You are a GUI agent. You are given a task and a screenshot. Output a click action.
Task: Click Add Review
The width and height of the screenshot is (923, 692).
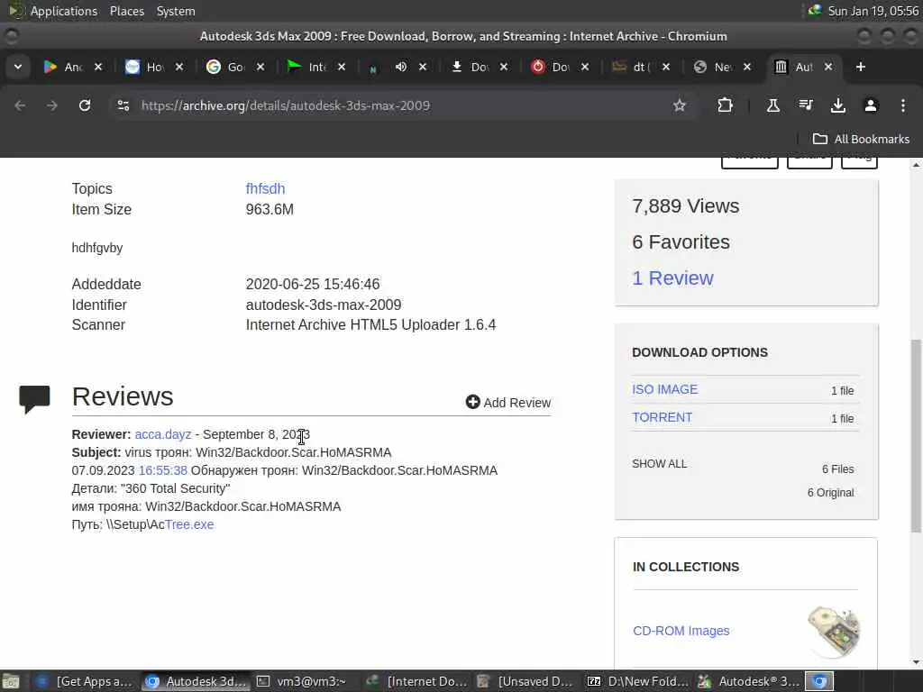pos(508,403)
